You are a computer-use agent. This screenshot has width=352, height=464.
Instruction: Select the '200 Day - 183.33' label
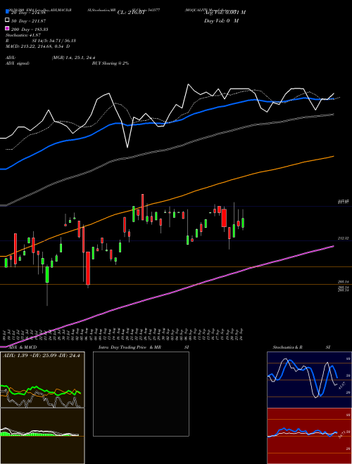(x=30, y=30)
